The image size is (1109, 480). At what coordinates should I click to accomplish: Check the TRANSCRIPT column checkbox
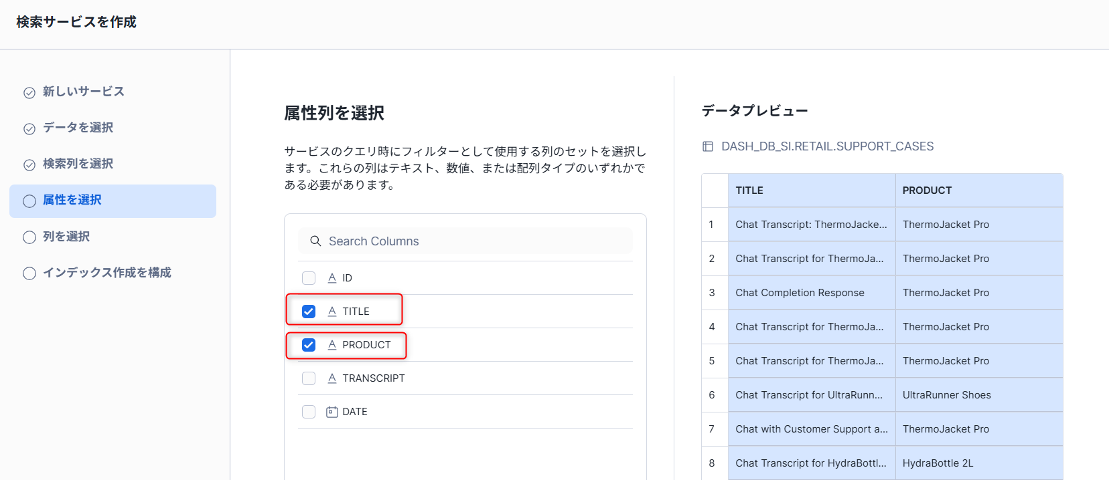click(x=309, y=378)
